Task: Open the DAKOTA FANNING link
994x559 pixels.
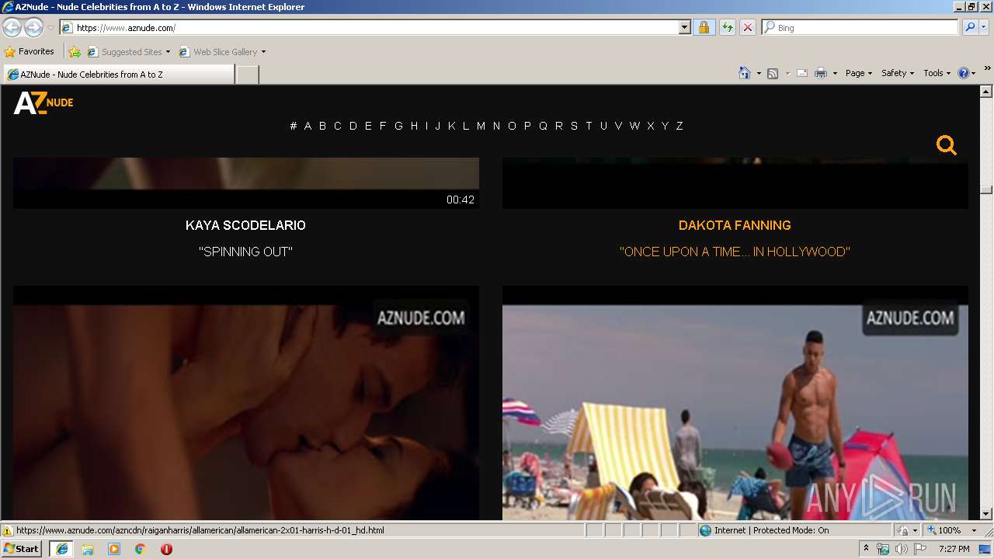Action: (735, 225)
